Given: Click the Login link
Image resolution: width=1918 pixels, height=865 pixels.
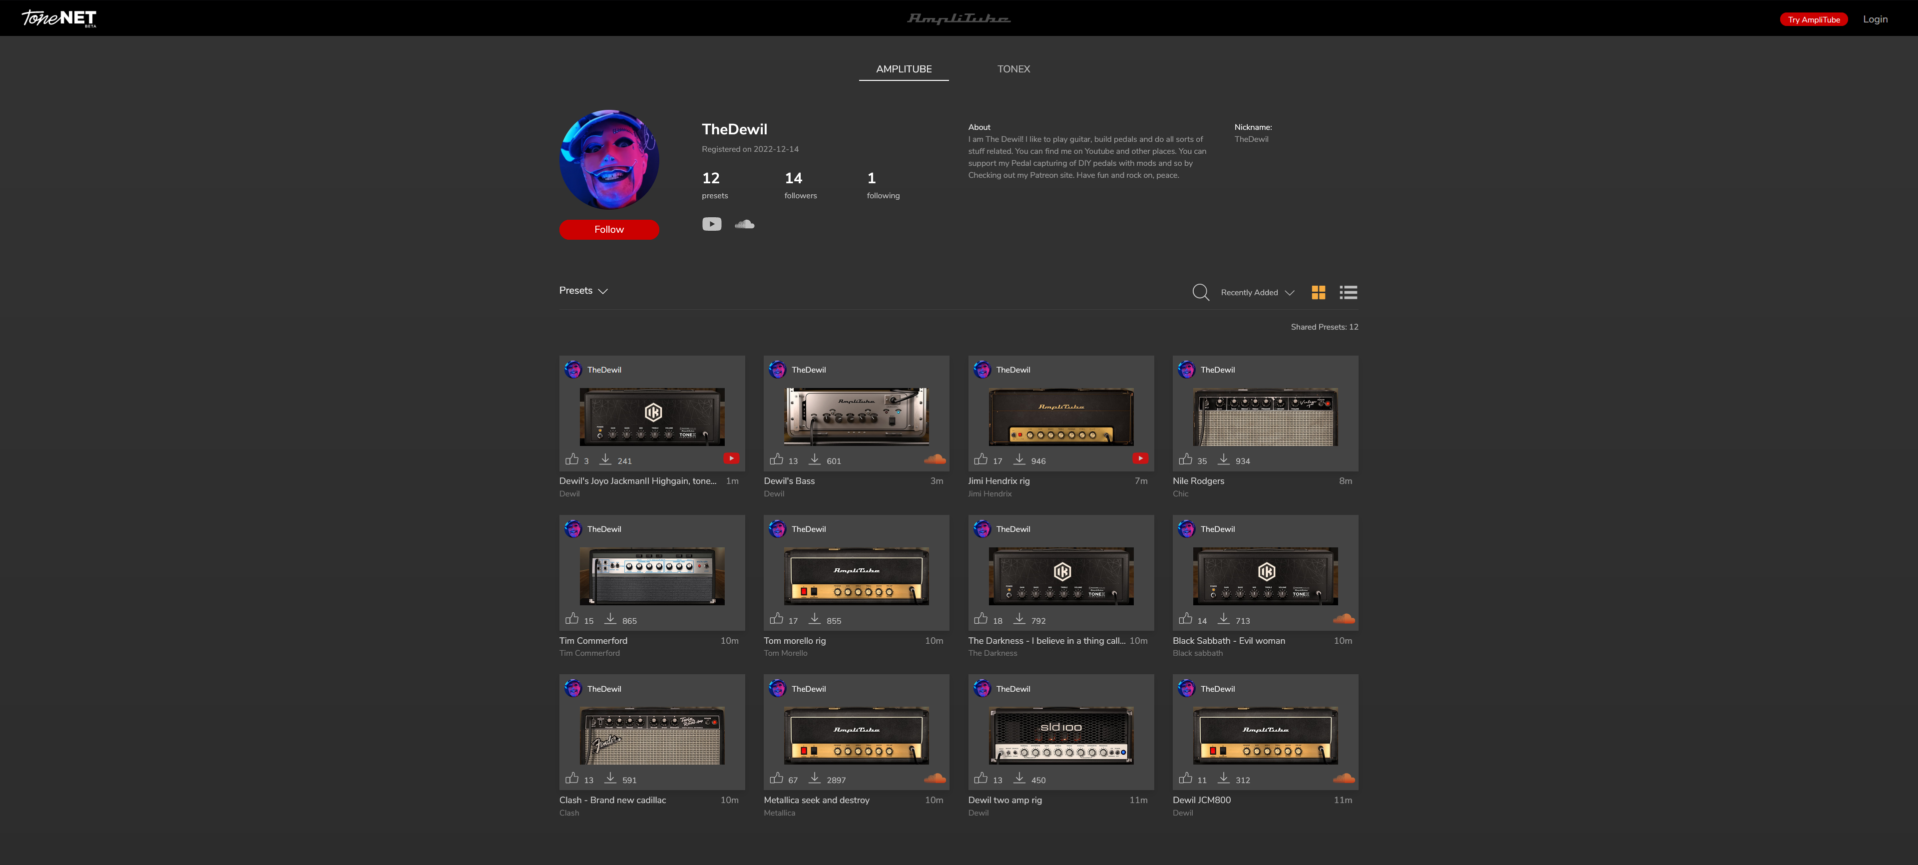Looking at the screenshot, I should coord(1875,19).
